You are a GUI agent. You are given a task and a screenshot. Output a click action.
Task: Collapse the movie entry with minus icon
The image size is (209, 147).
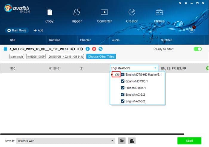click(5, 49)
